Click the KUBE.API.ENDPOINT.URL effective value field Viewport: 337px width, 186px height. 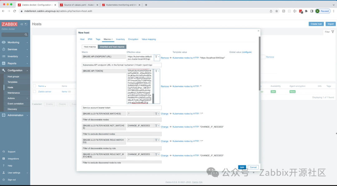pyautogui.click(x=140, y=58)
